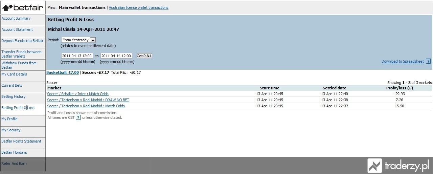Click settled date 13-Apr-11 22:38
Image resolution: width=433 pixels, height=174 pixels.
coord(335,100)
